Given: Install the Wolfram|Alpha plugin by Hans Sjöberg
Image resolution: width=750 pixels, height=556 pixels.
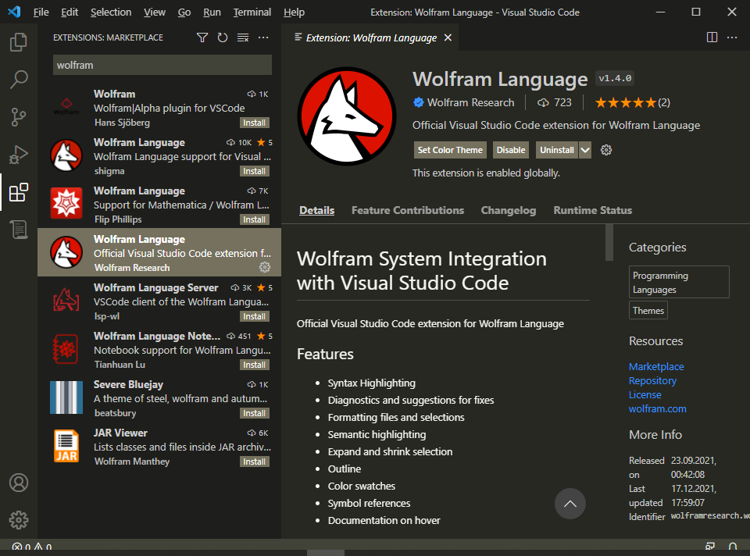Looking at the screenshot, I should (x=255, y=123).
